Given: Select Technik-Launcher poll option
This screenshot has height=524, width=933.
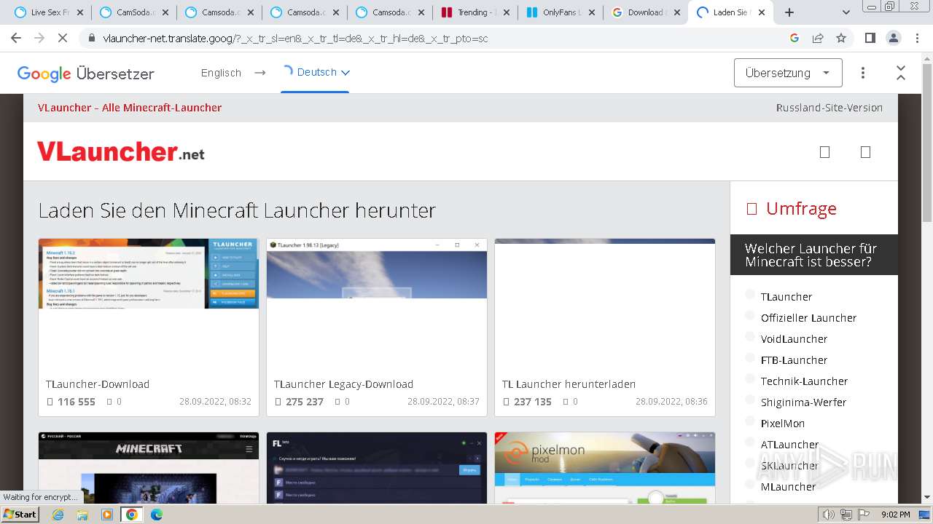Looking at the screenshot, I should (x=750, y=379).
